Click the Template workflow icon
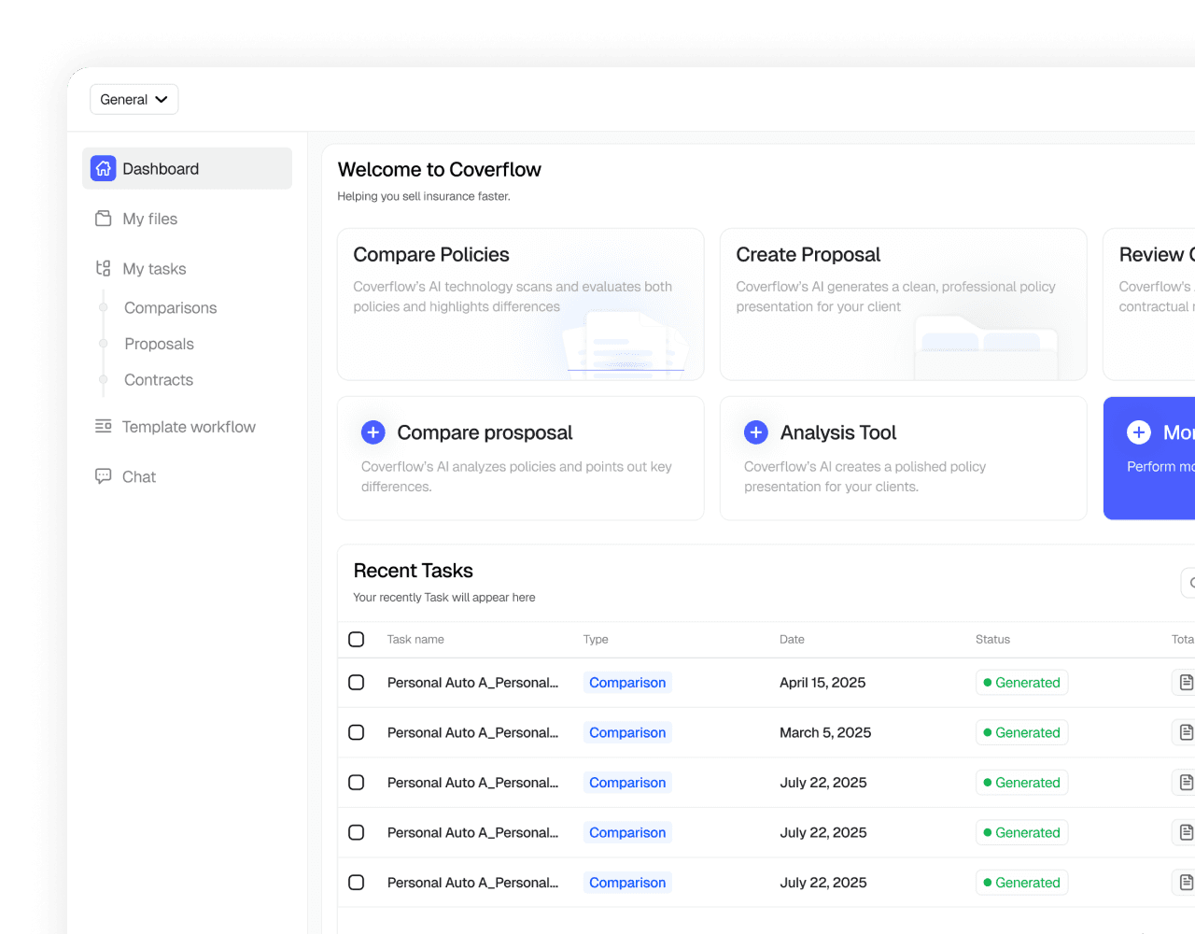The width and height of the screenshot is (1195, 934). point(104,426)
